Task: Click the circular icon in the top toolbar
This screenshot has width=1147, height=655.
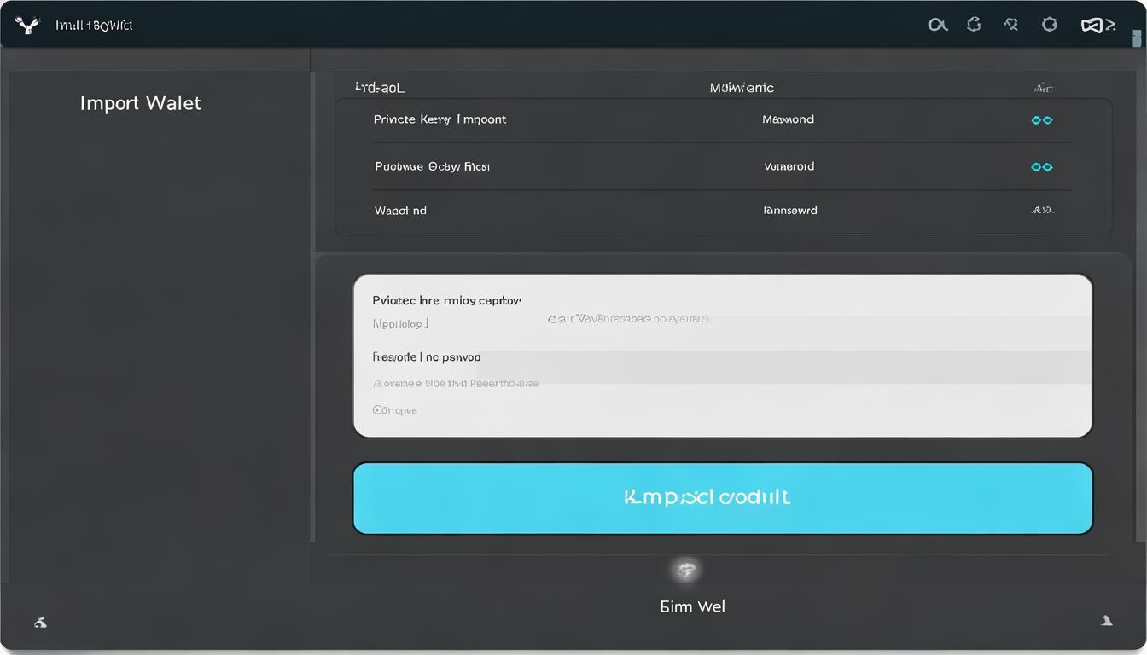Action: [1050, 25]
